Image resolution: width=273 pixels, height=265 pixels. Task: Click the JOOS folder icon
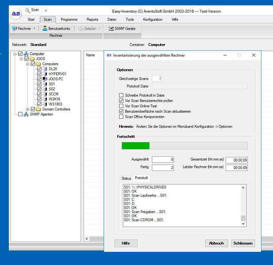[32, 59]
